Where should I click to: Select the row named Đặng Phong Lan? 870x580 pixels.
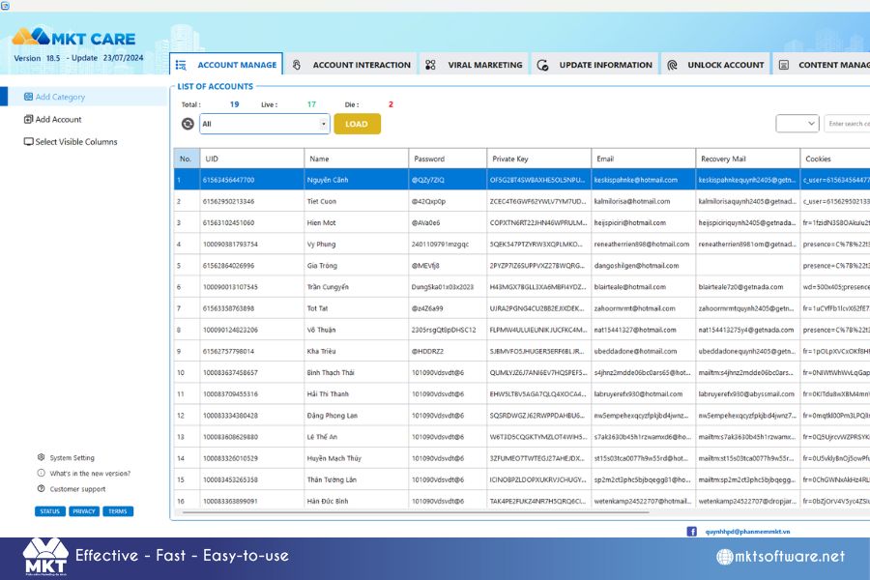pyautogui.click(x=522, y=415)
